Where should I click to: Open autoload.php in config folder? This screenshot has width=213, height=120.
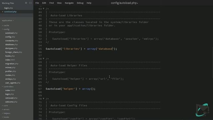point(11,33)
